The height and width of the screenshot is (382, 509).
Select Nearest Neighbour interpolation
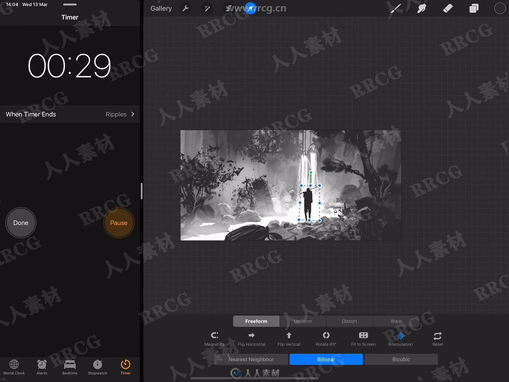(x=251, y=359)
